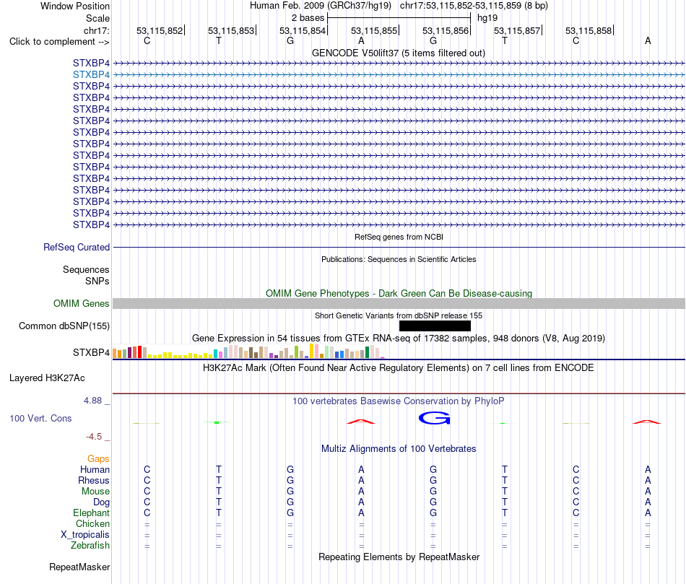The image size is (686, 584).
Task: Click the Dog alignment row label
Action: coord(102,502)
